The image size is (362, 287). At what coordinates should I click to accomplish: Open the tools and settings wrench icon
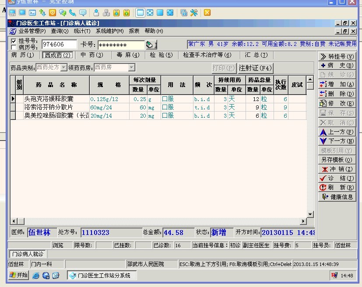(x=194, y=13)
